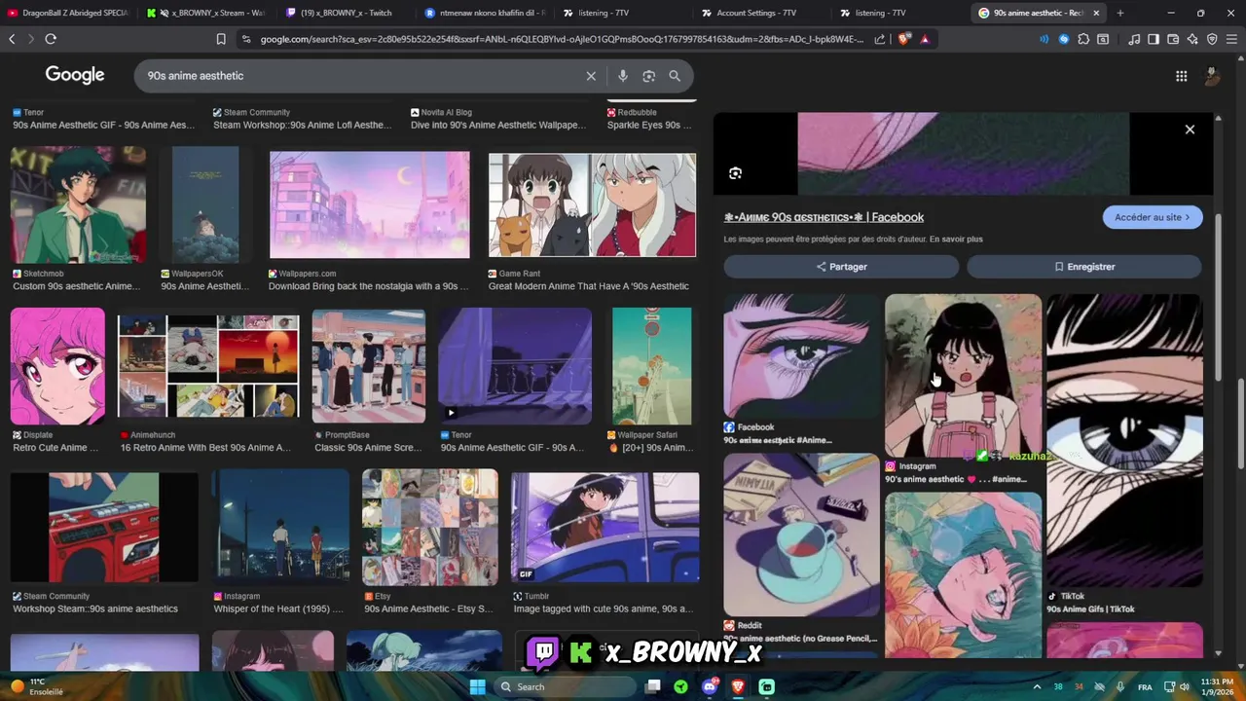Go back with browser back arrow
Viewport: 1246px width, 701px height.
[12, 39]
